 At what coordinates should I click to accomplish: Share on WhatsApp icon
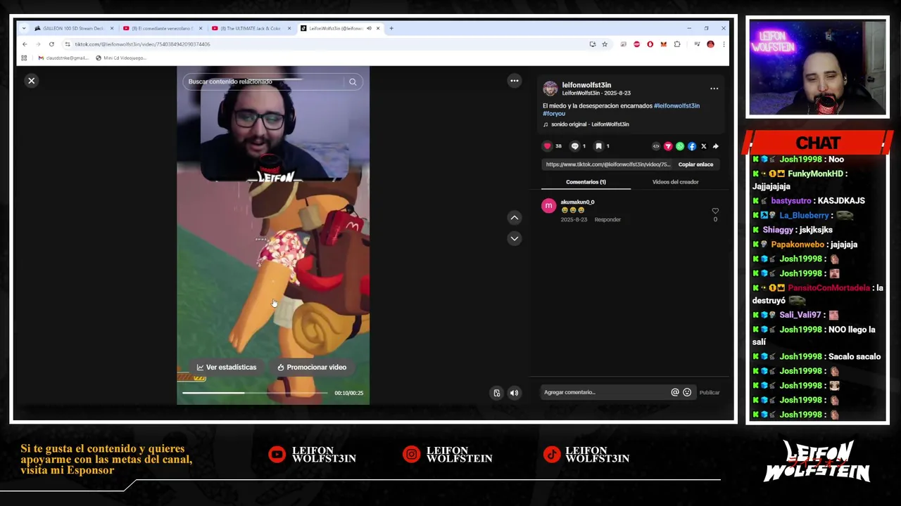680,146
